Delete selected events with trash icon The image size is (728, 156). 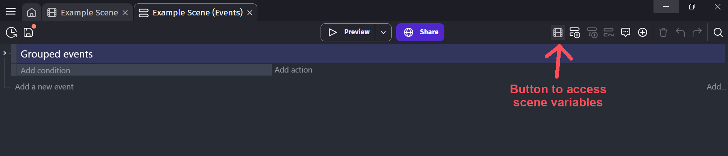point(663,33)
